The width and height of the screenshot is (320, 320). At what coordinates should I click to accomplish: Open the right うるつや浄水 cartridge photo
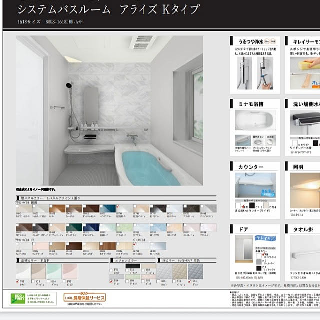pos(265,73)
